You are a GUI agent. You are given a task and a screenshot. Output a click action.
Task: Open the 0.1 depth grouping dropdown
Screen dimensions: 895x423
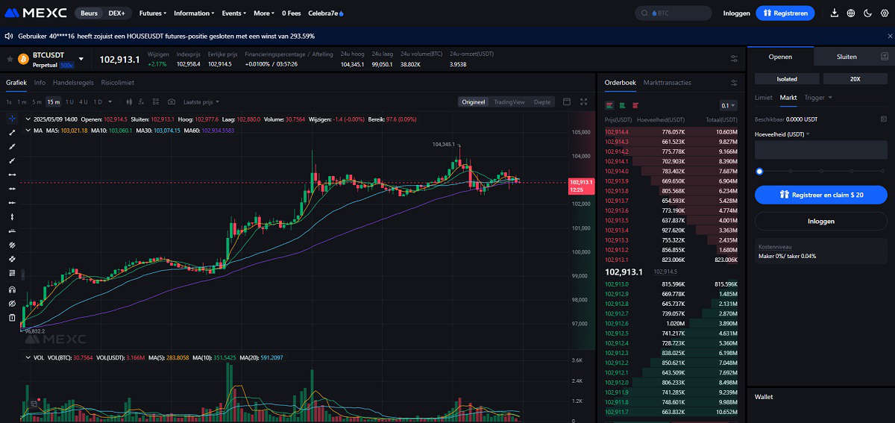tap(728, 106)
